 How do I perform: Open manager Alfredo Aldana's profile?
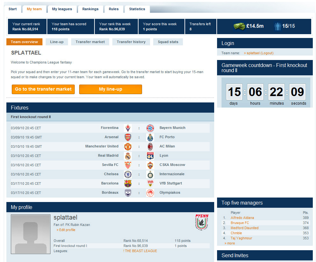pyautogui.click(x=242, y=218)
